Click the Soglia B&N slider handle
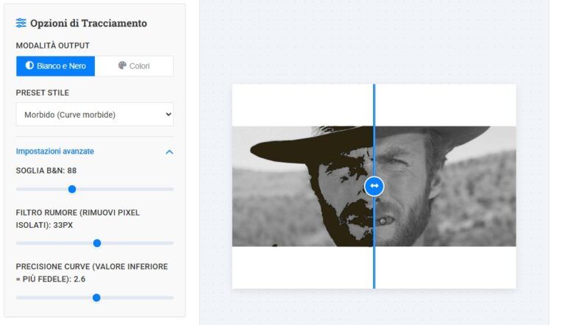The image size is (565, 325). click(x=72, y=189)
